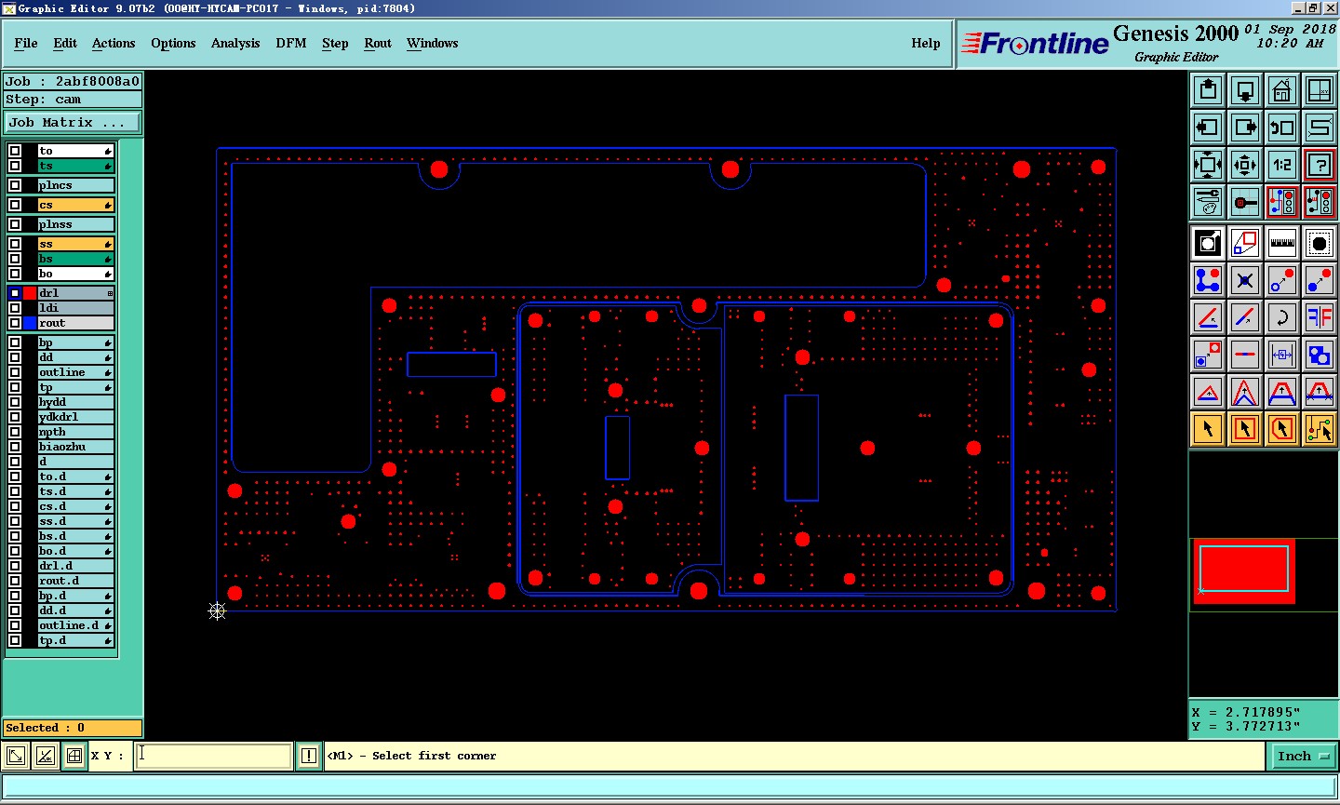The height and width of the screenshot is (805, 1340).
Task: Open the Edit menu
Action: tap(65, 43)
